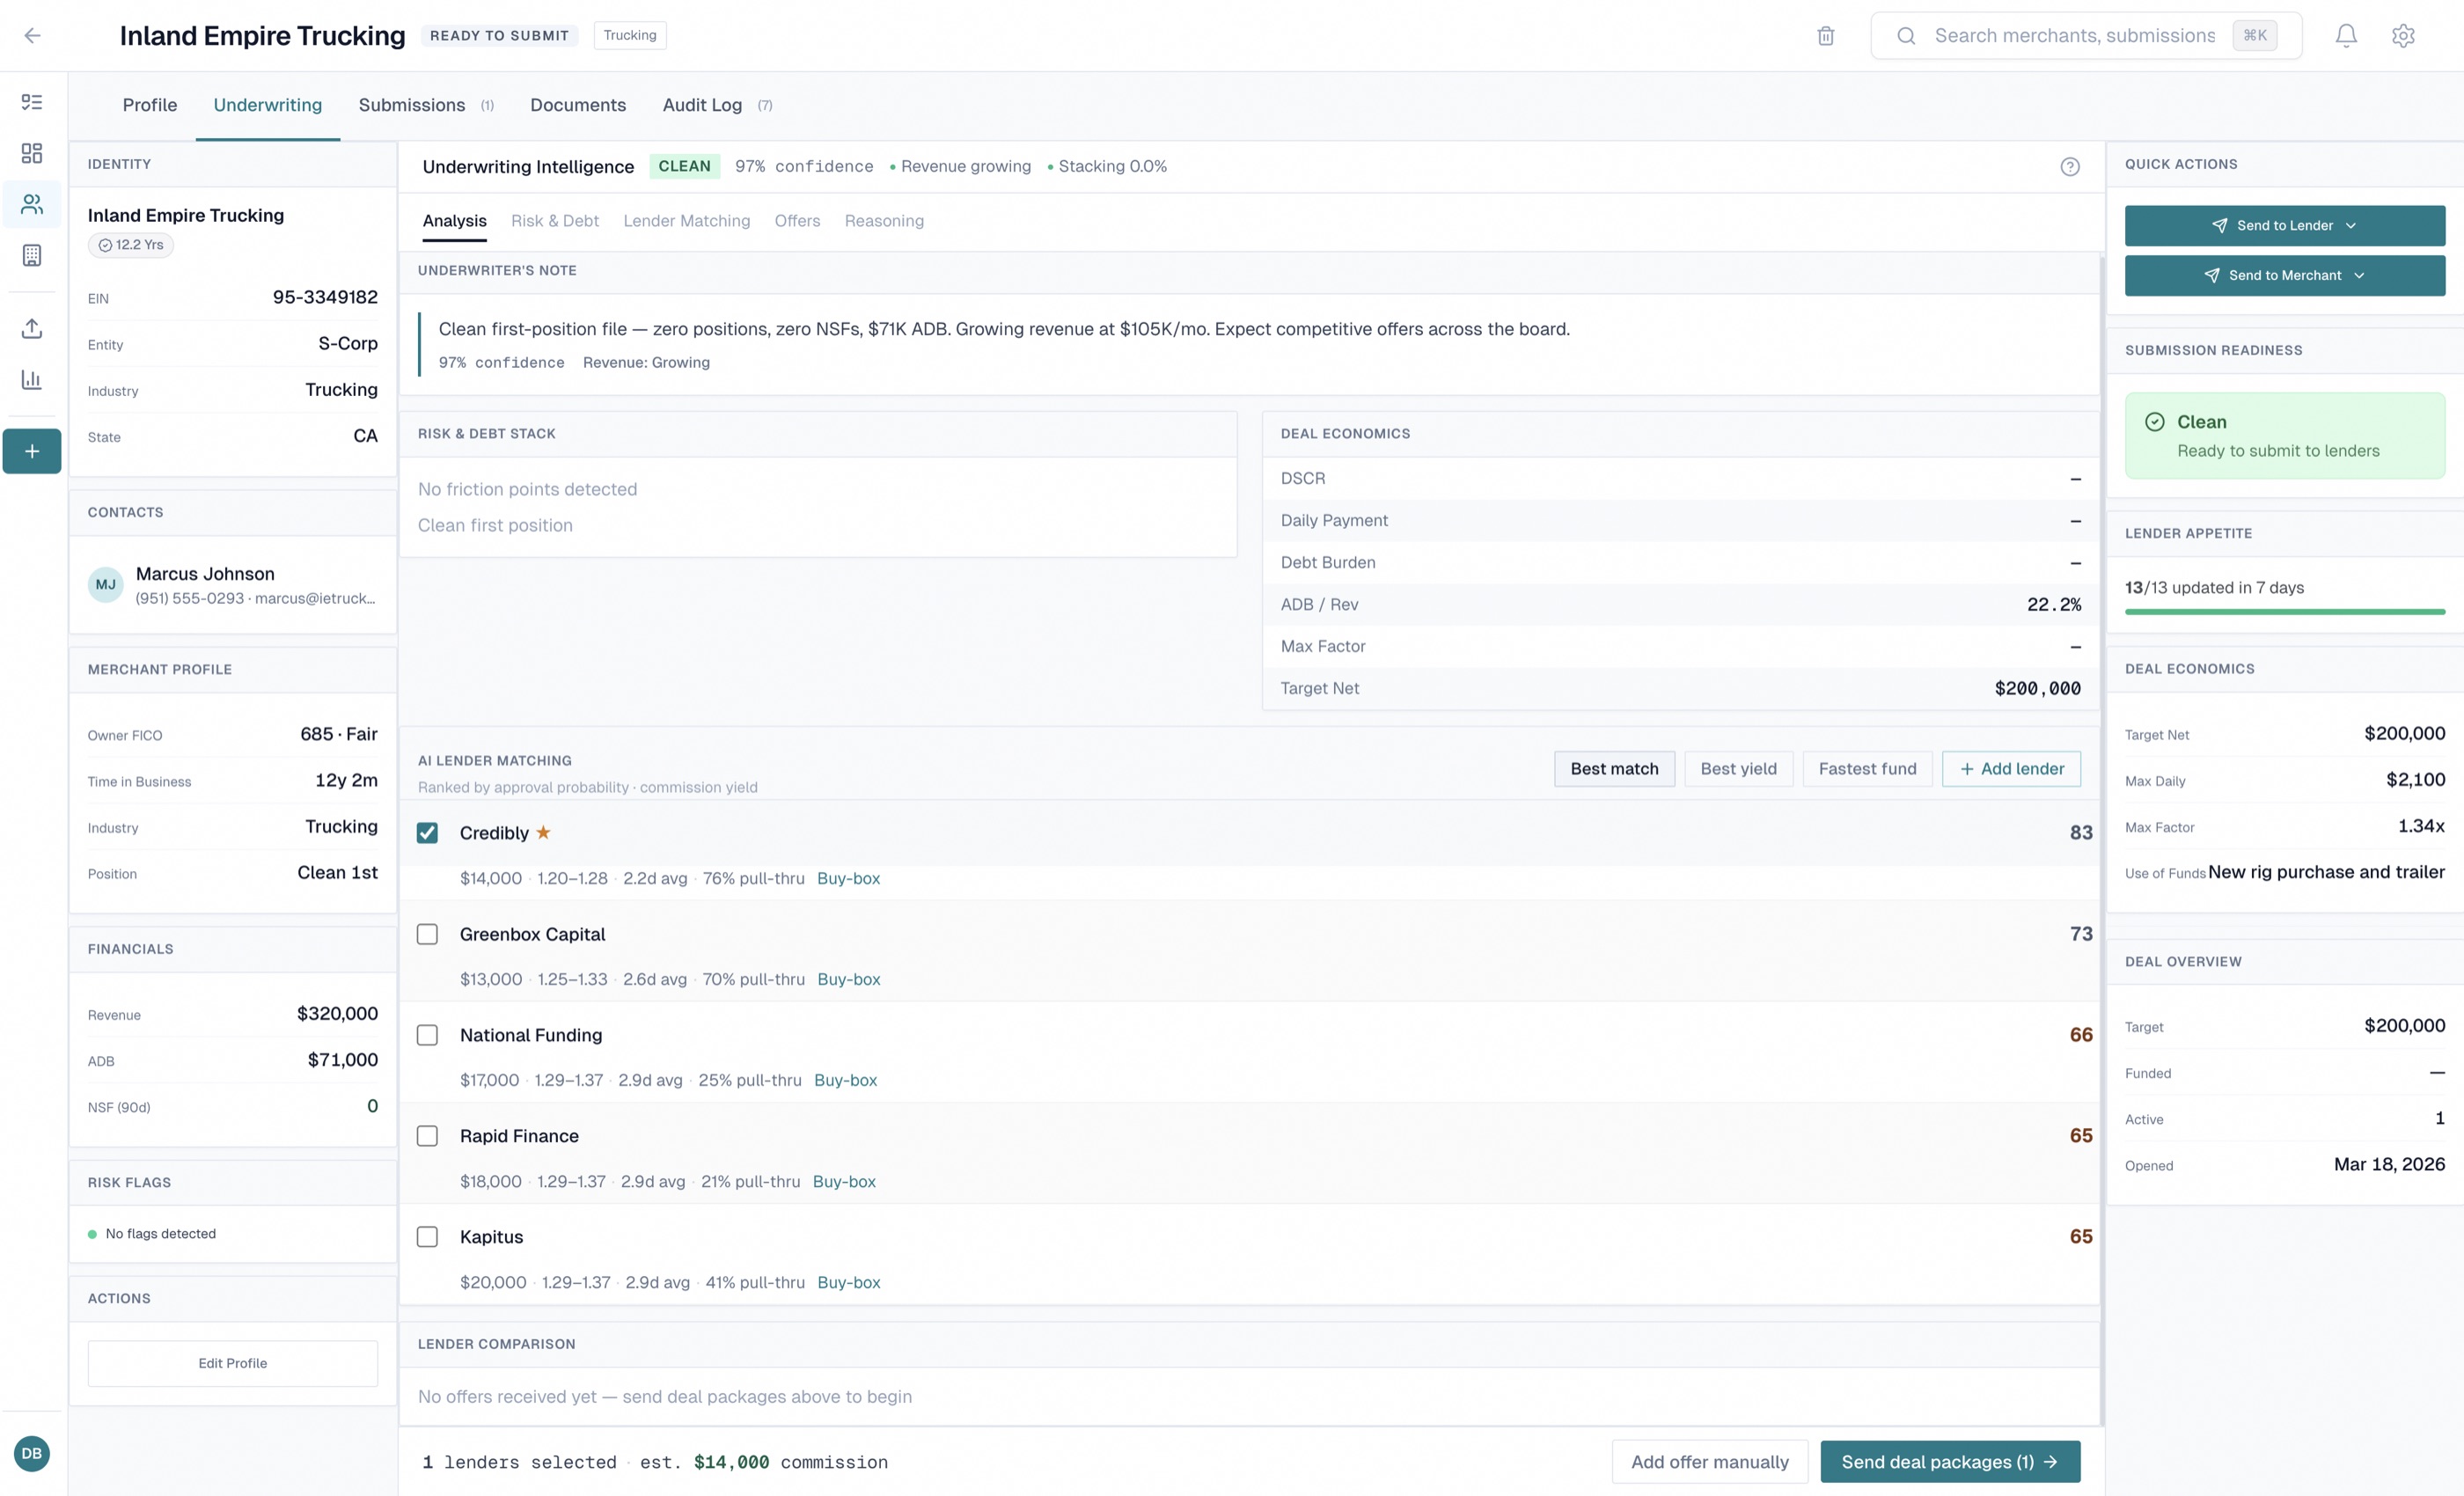Open the dashboard grid view from sidebar
This screenshot has width=2464, height=1496.
point(31,153)
